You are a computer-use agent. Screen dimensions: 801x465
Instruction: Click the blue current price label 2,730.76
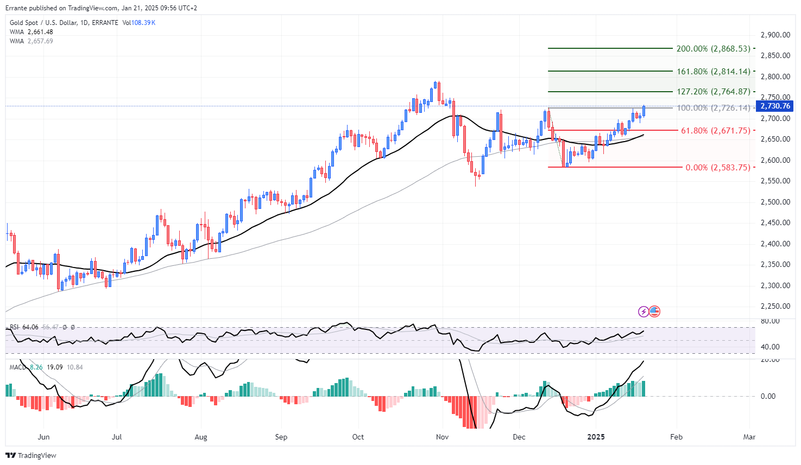(x=775, y=106)
